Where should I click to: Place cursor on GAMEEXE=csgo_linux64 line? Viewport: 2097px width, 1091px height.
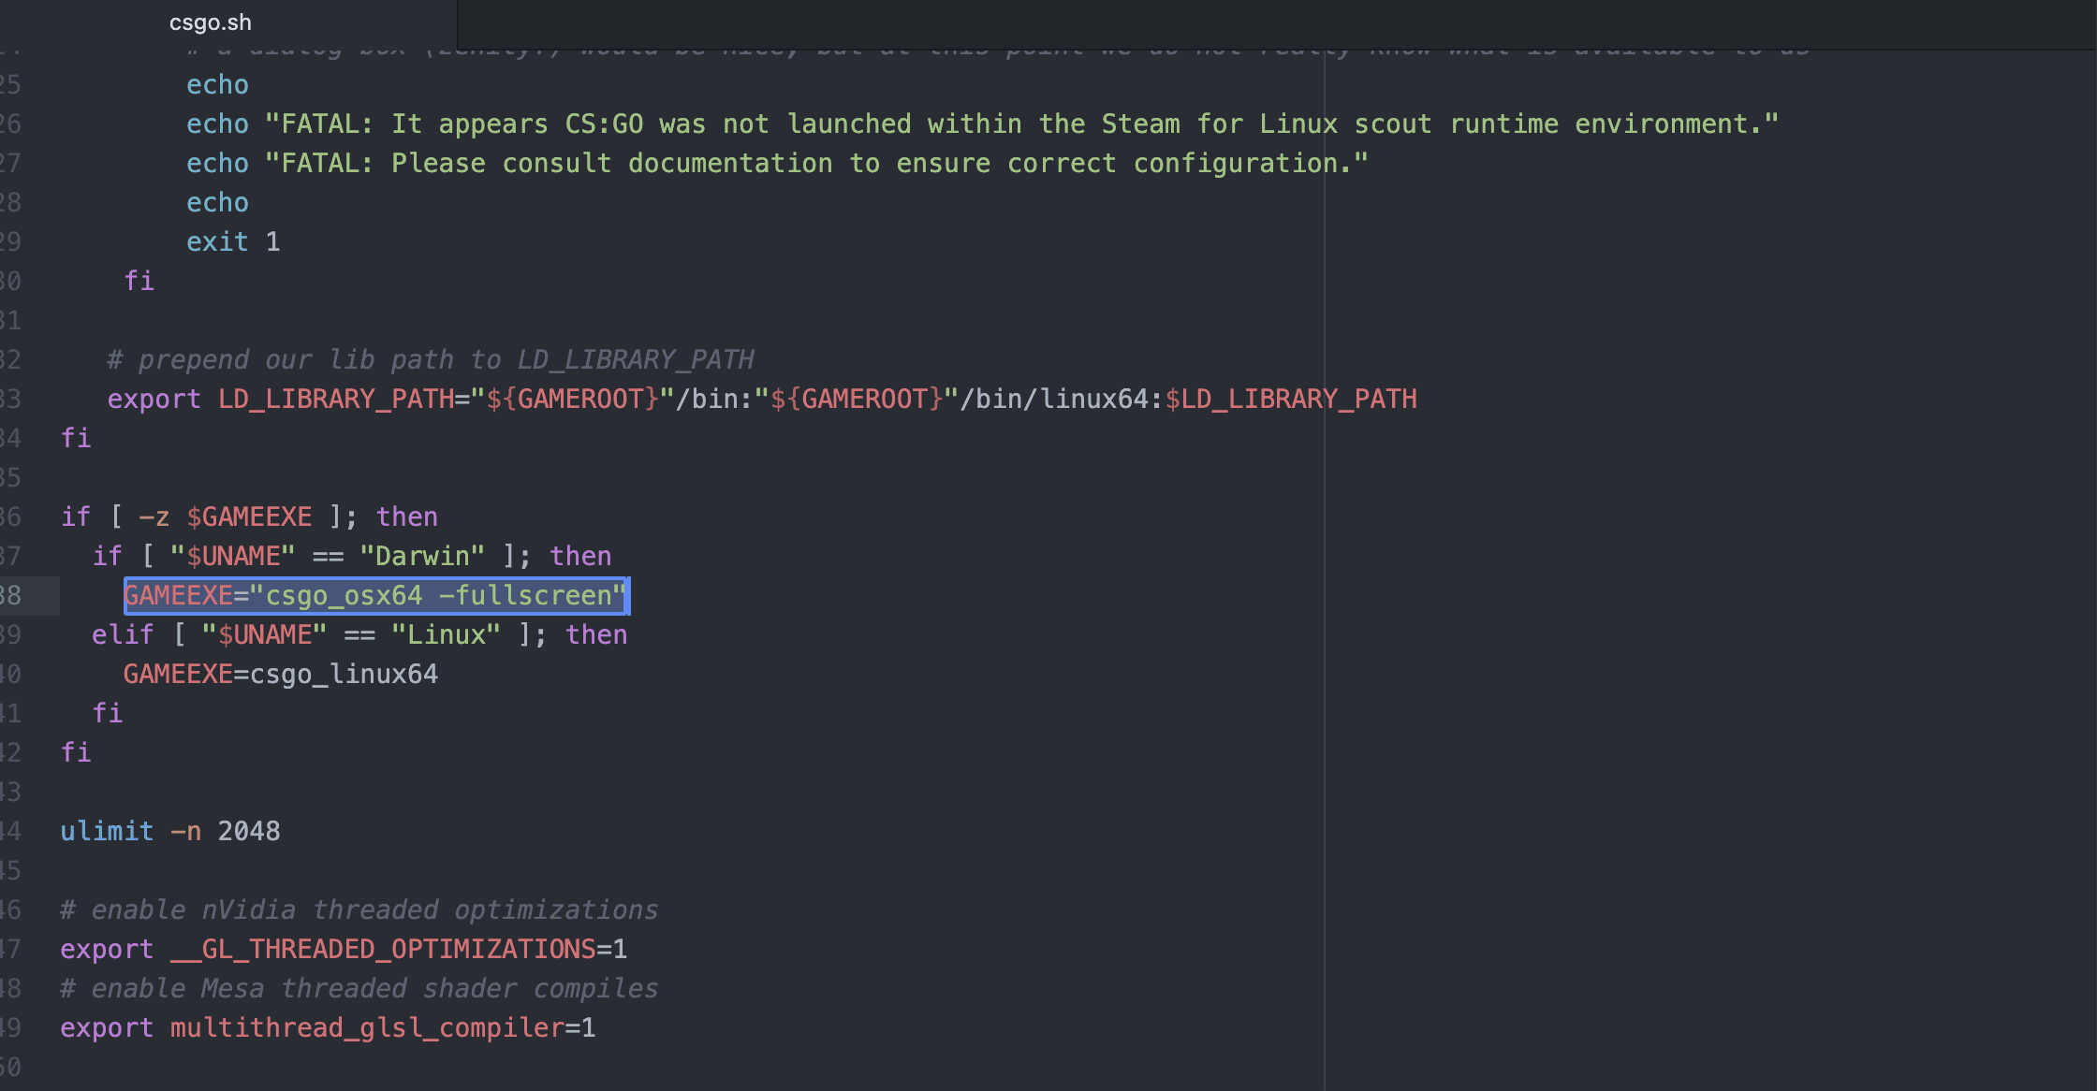281,675
